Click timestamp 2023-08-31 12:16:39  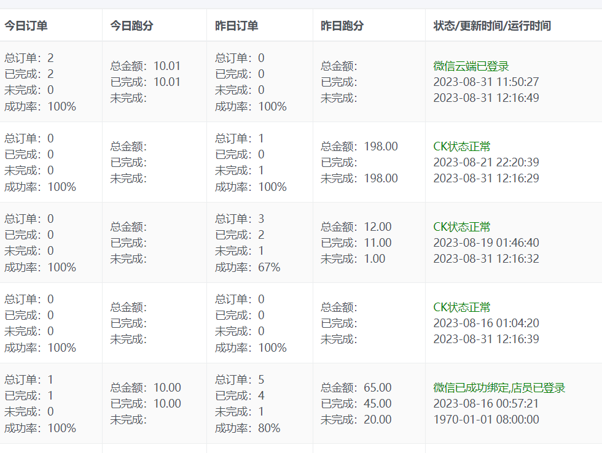tap(486, 339)
